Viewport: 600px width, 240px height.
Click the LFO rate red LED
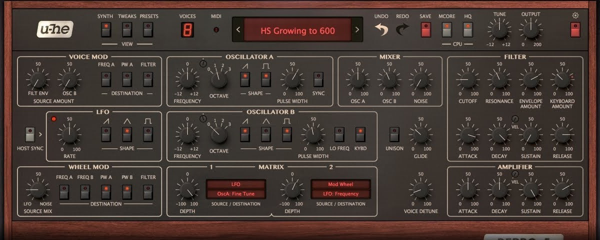(x=54, y=118)
